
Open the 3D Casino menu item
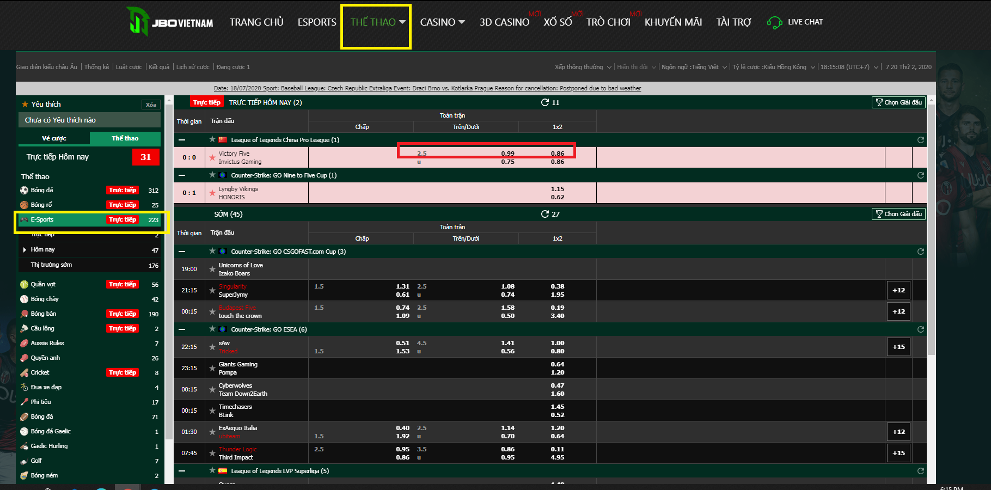504,22
